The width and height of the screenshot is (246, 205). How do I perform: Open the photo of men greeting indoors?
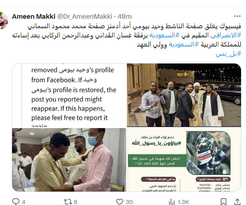pos(69,160)
